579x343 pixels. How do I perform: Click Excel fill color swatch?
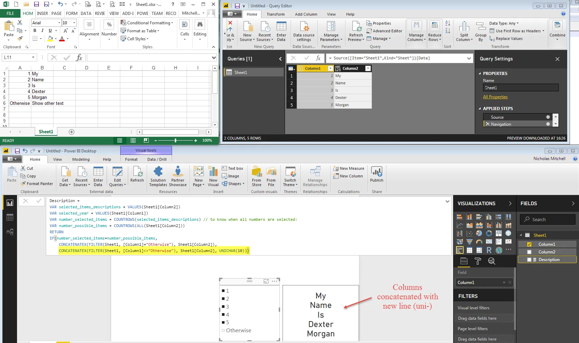pos(50,39)
